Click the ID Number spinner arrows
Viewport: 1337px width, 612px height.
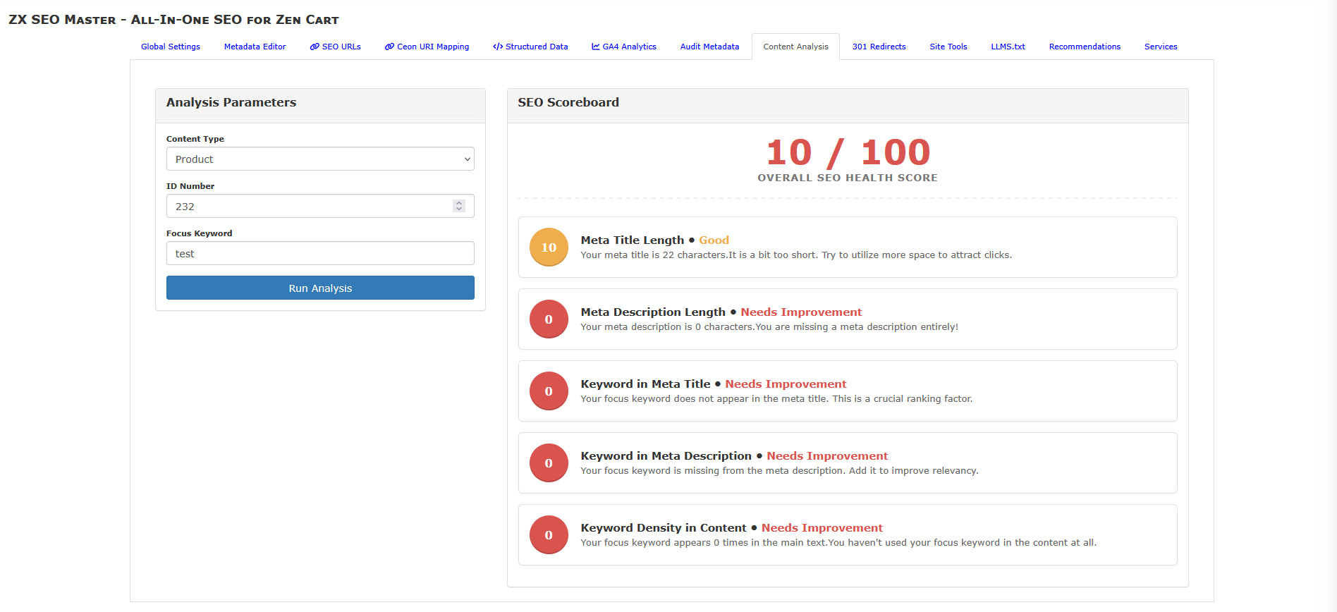click(459, 206)
